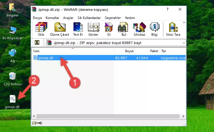The image size is (214, 132).
Task: Click the drive icon in status bar
Action: [34, 123]
